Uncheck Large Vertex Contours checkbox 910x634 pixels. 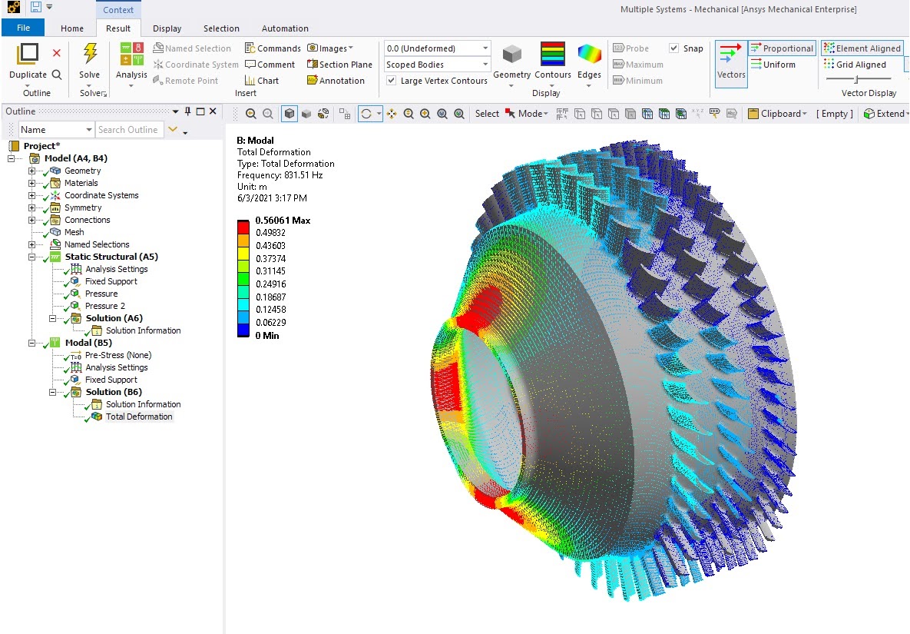point(392,81)
